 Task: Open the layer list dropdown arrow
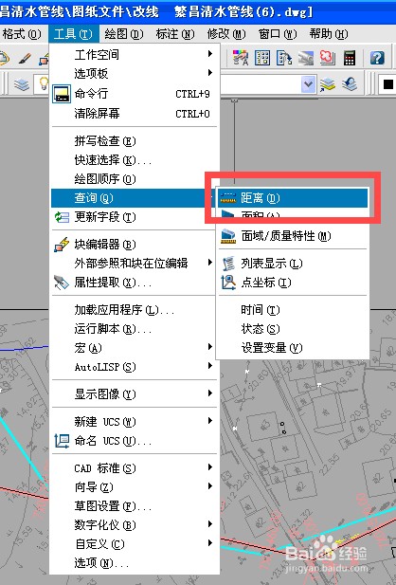(309, 84)
